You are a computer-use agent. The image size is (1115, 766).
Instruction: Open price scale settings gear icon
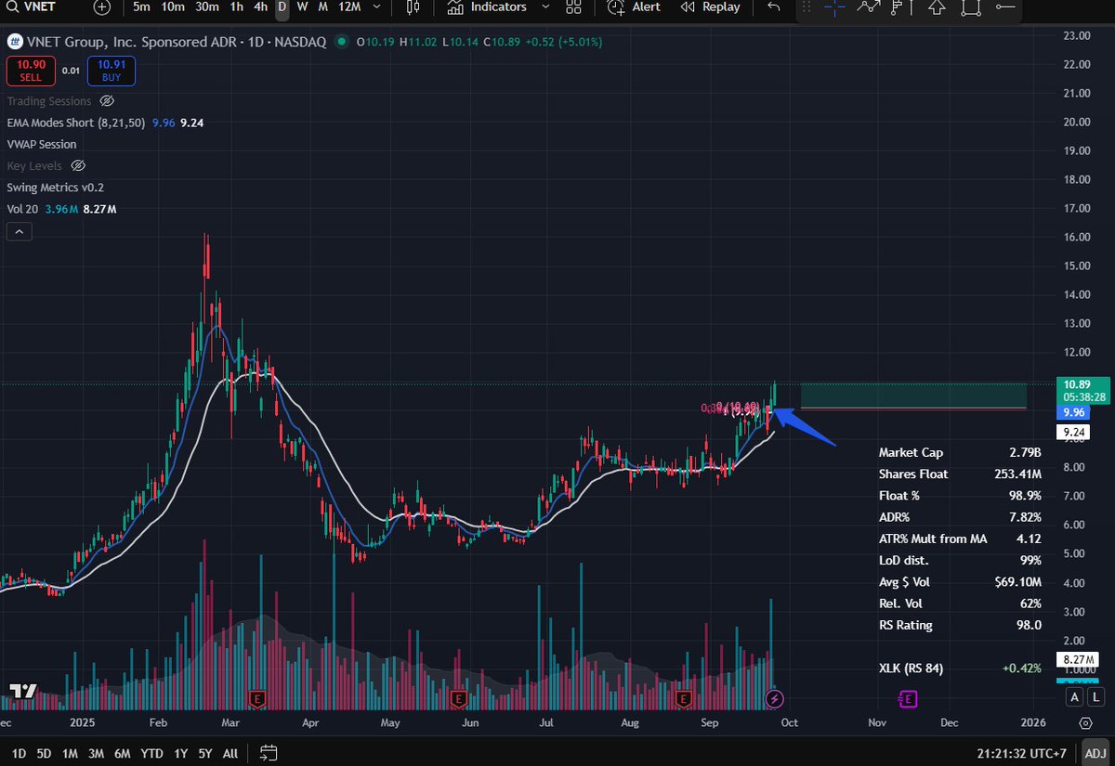click(1086, 722)
